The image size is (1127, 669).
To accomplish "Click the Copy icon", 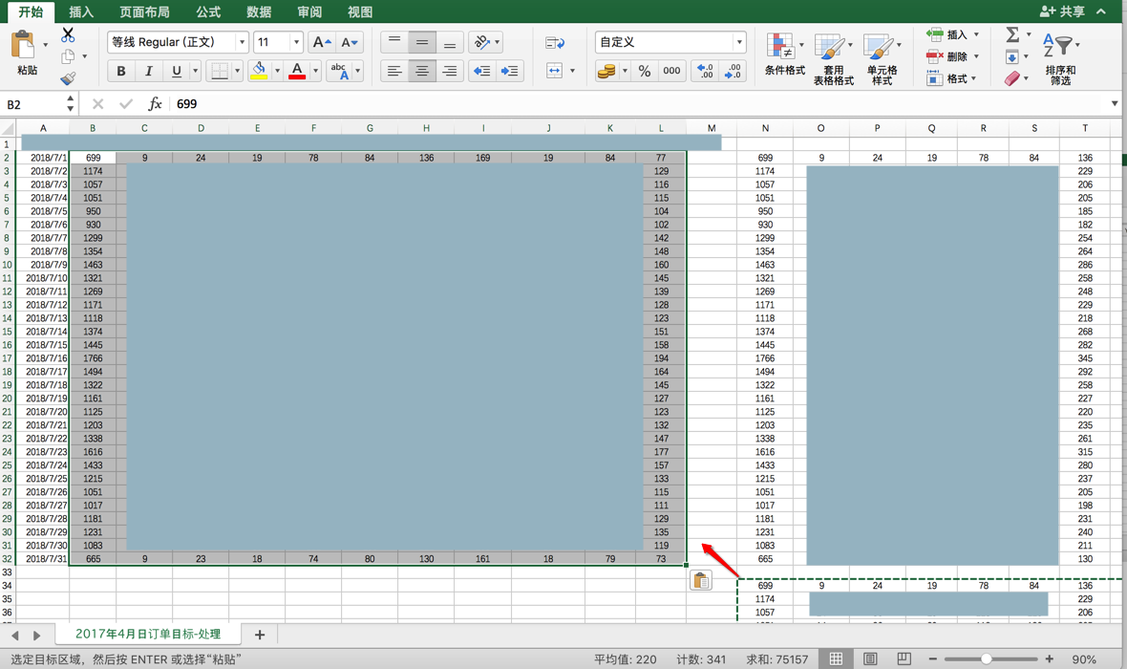I will (x=68, y=56).
